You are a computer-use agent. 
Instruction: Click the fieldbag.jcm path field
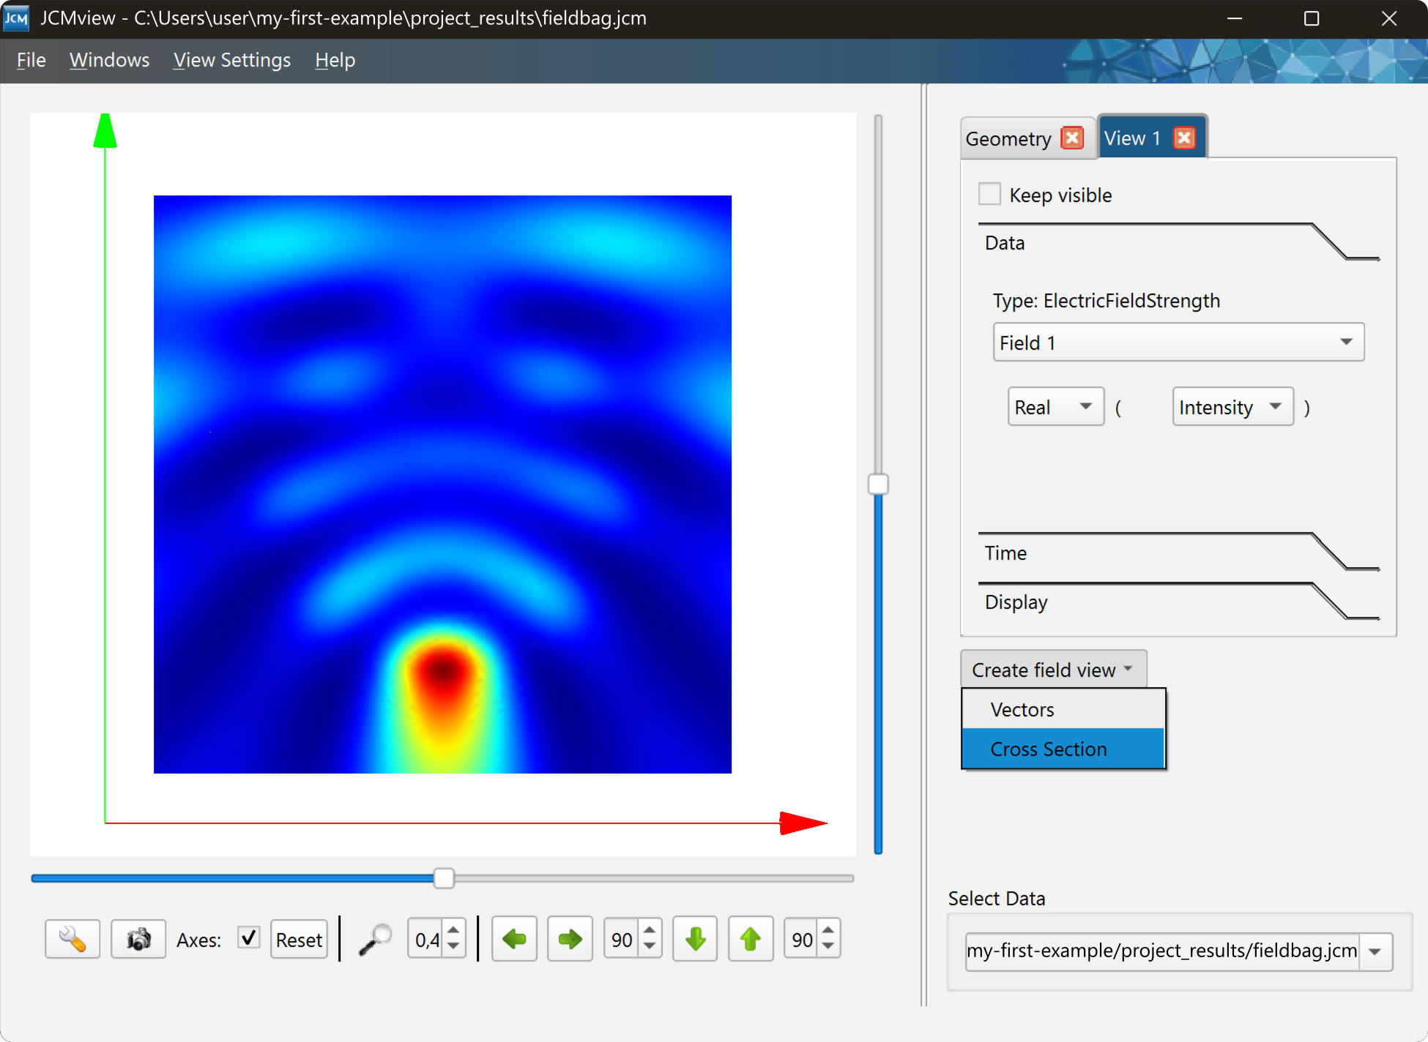pyautogui.click(x=1162, y=951)
